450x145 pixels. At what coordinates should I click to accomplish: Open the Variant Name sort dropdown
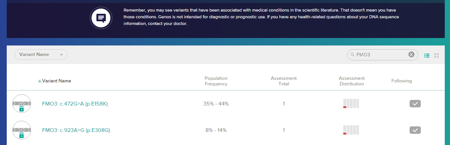pos(41,54)
